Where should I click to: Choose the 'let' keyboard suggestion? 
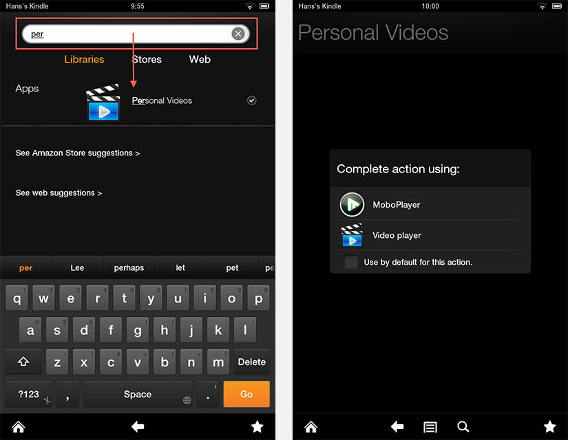click(x=180, y=267)
